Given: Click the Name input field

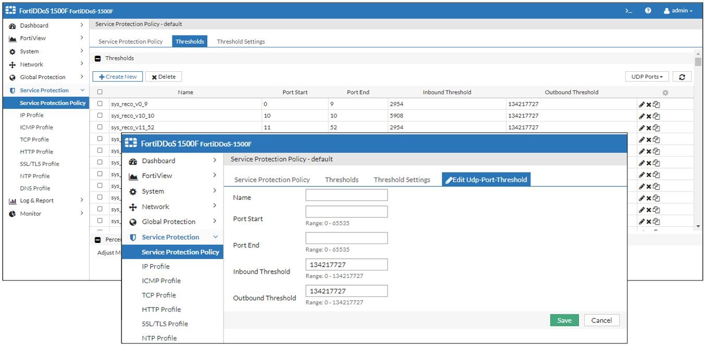Looking at the screenshot, I should 346,195.
